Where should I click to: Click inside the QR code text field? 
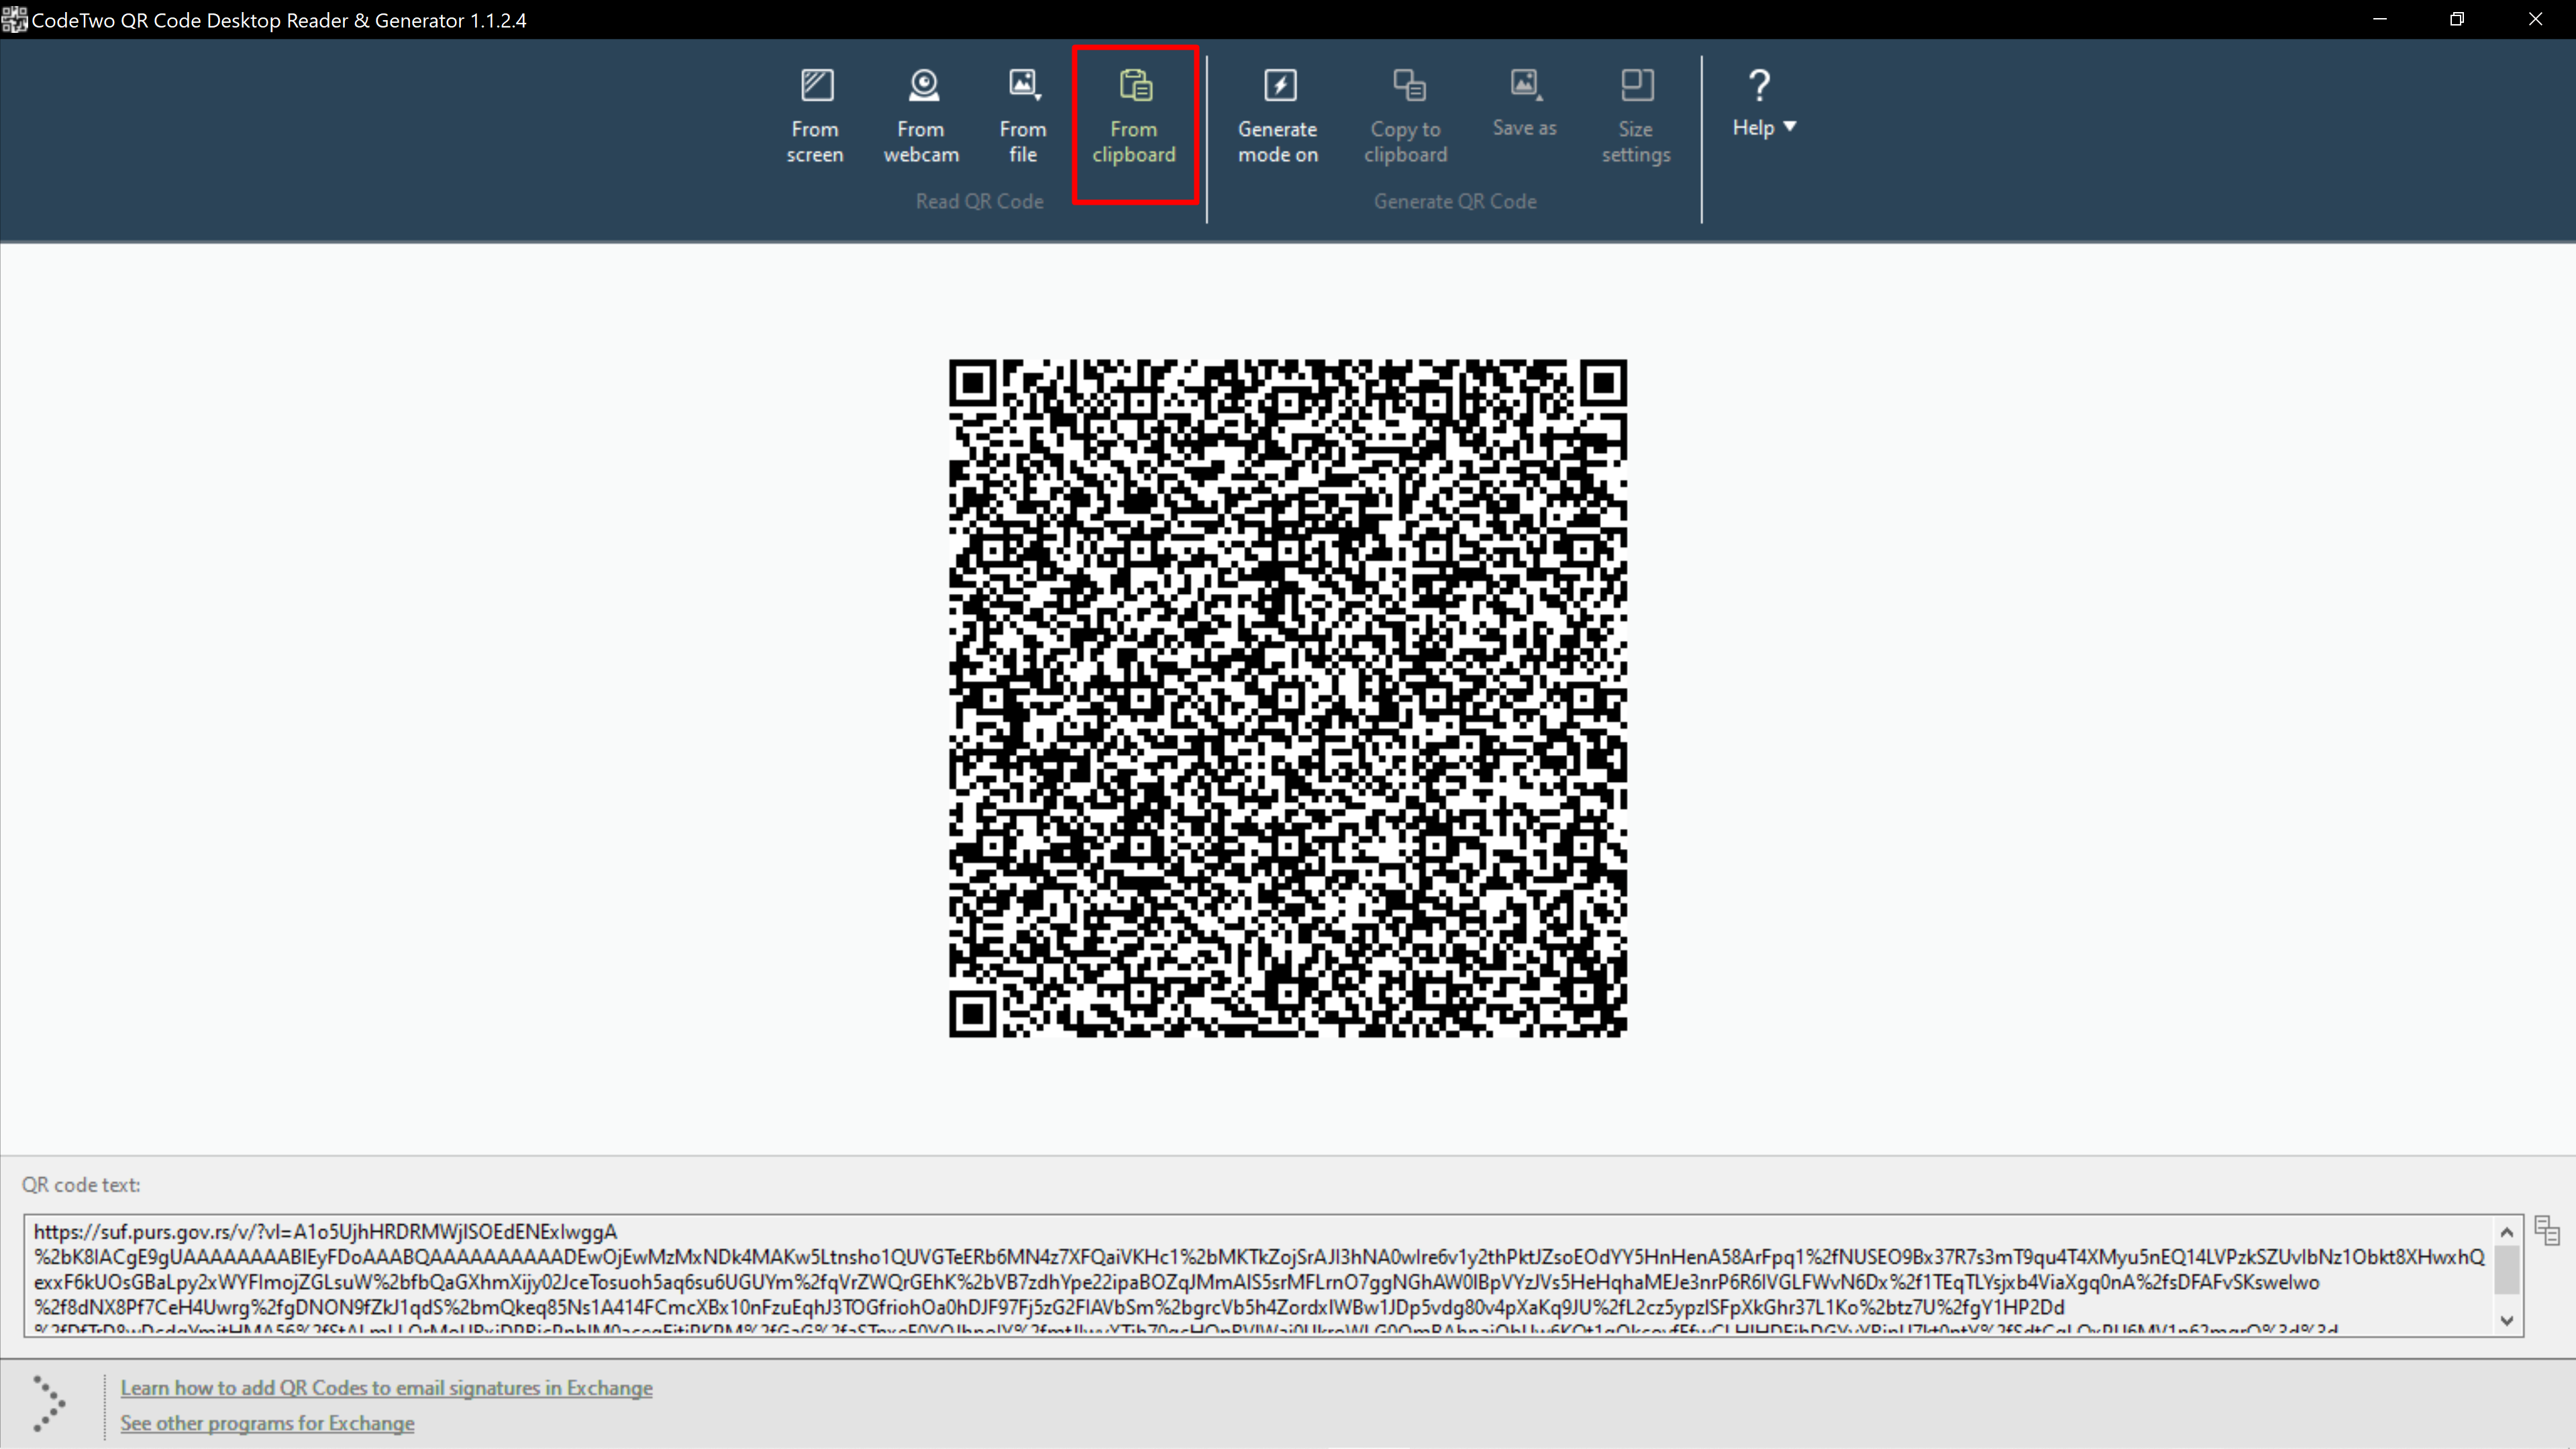(x=1260, y=1276)
